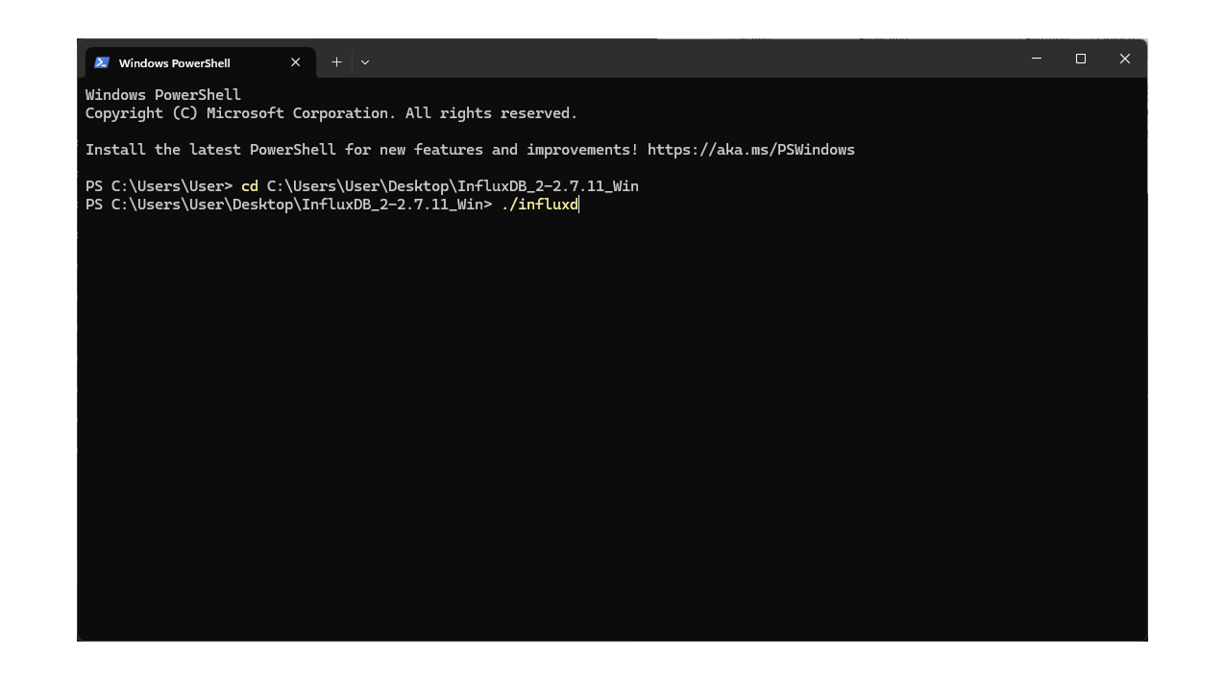The width and height of the screenshot is (1225, 680).
Task: Minimize the terminal window
Action: [1037, 59]
